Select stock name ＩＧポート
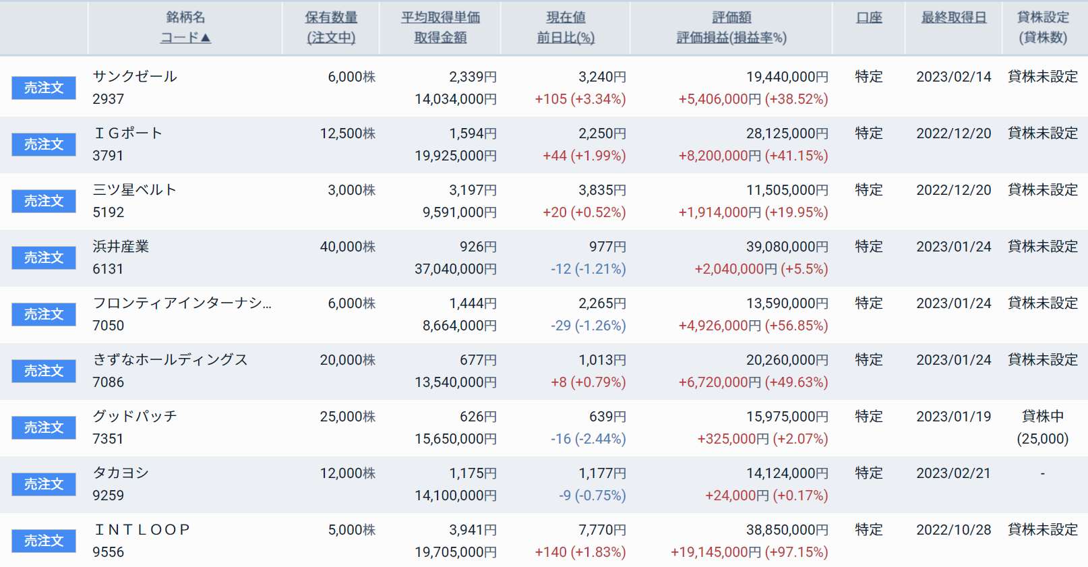The width and height of the screenshot is (1088, 567). [128, 133]
